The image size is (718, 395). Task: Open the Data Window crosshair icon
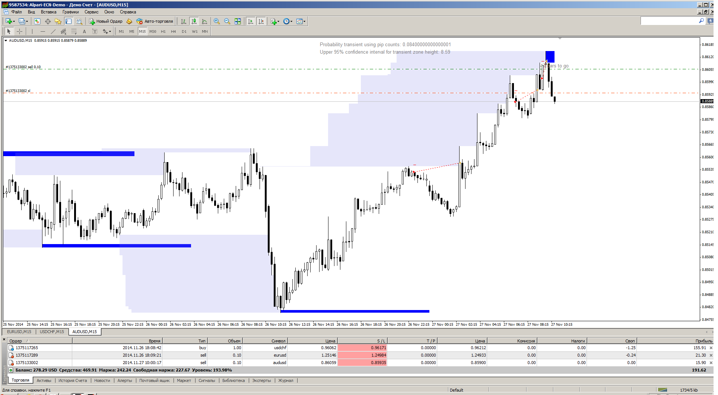(x=48, y=21)
